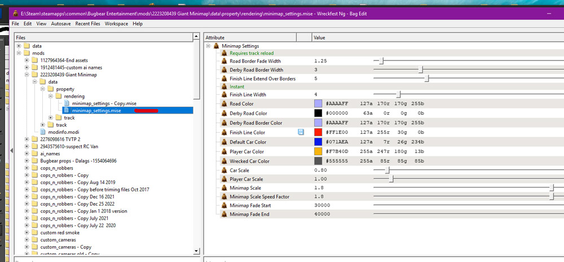
Task: Click the bag icon beside Derby Road Color
Action: (224, 113)
